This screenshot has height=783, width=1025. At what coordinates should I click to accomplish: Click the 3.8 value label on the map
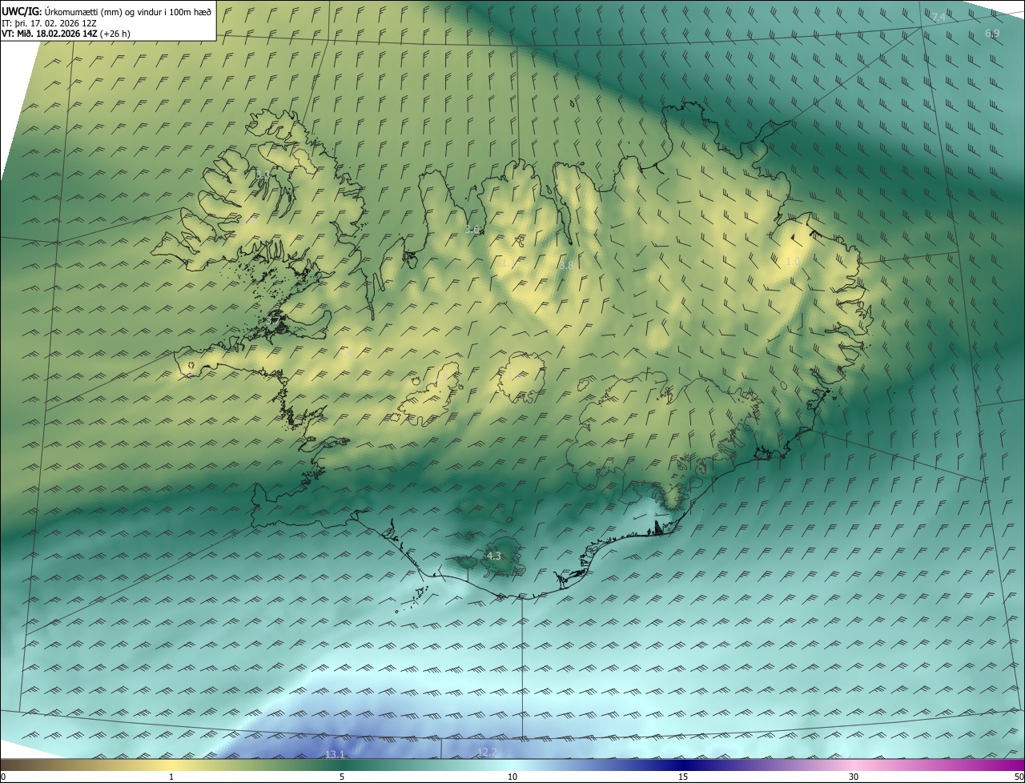tap(565, 265)
